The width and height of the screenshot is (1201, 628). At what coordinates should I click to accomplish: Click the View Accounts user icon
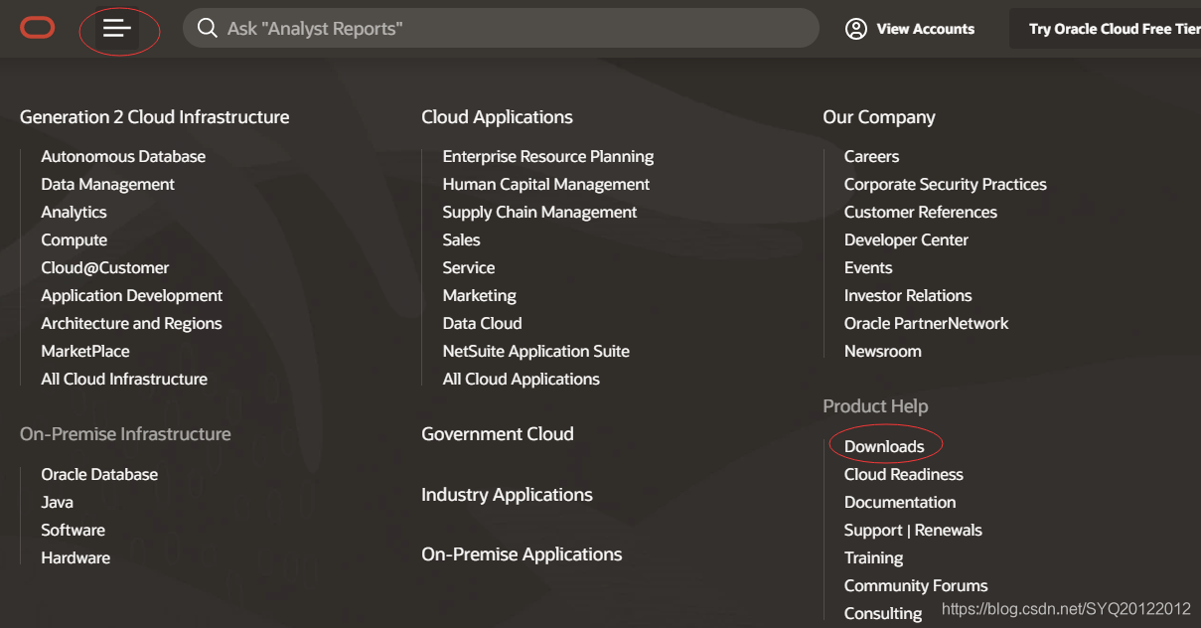855,29
